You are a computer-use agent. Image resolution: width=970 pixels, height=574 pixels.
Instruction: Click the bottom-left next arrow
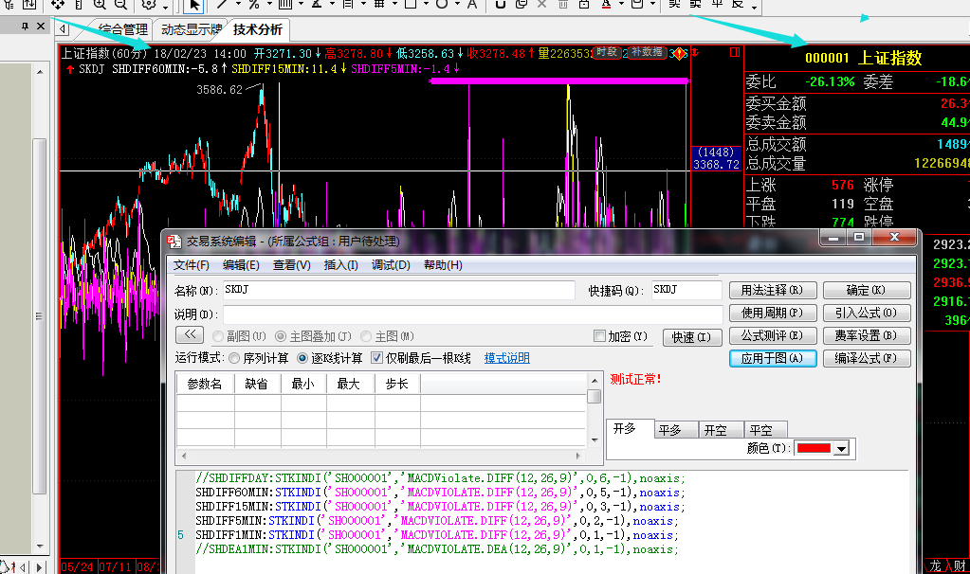coord(40,566)
